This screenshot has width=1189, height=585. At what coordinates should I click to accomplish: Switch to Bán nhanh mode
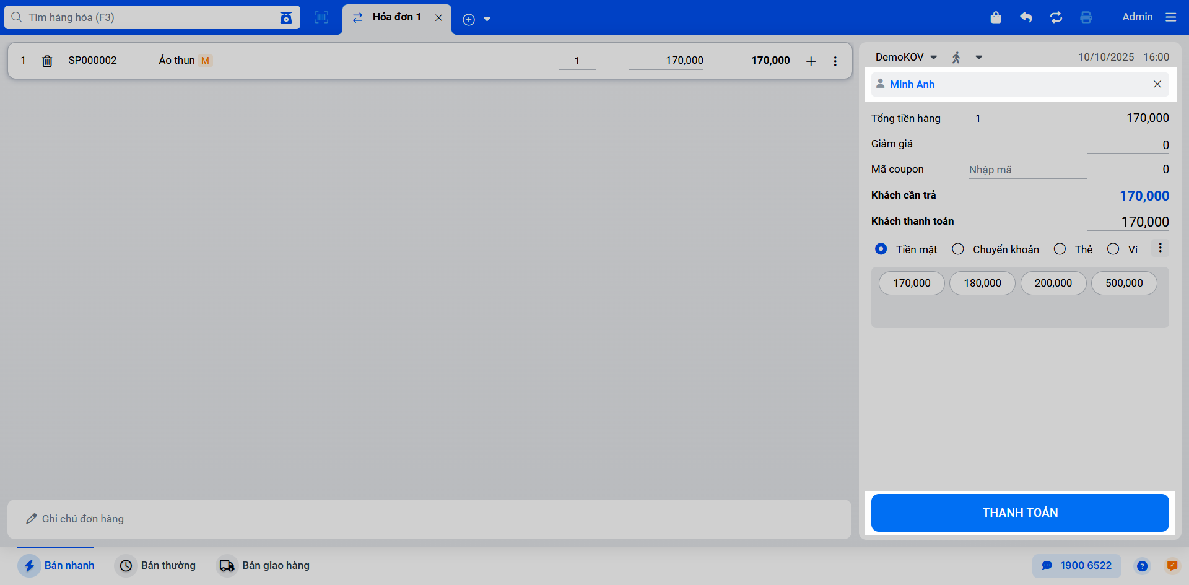coord(56,566)
